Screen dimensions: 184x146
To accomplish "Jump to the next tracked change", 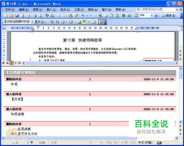I will coord(57,22).
